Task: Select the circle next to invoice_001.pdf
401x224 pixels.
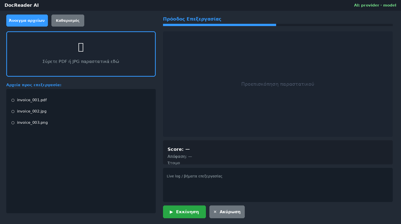Action: 13,100
